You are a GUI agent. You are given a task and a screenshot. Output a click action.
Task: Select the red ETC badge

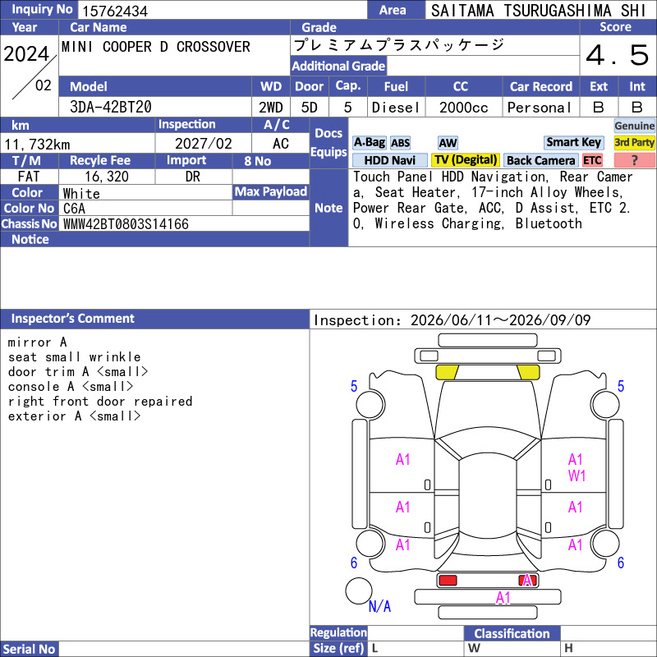pyautogui.click(x=592, y=160)
